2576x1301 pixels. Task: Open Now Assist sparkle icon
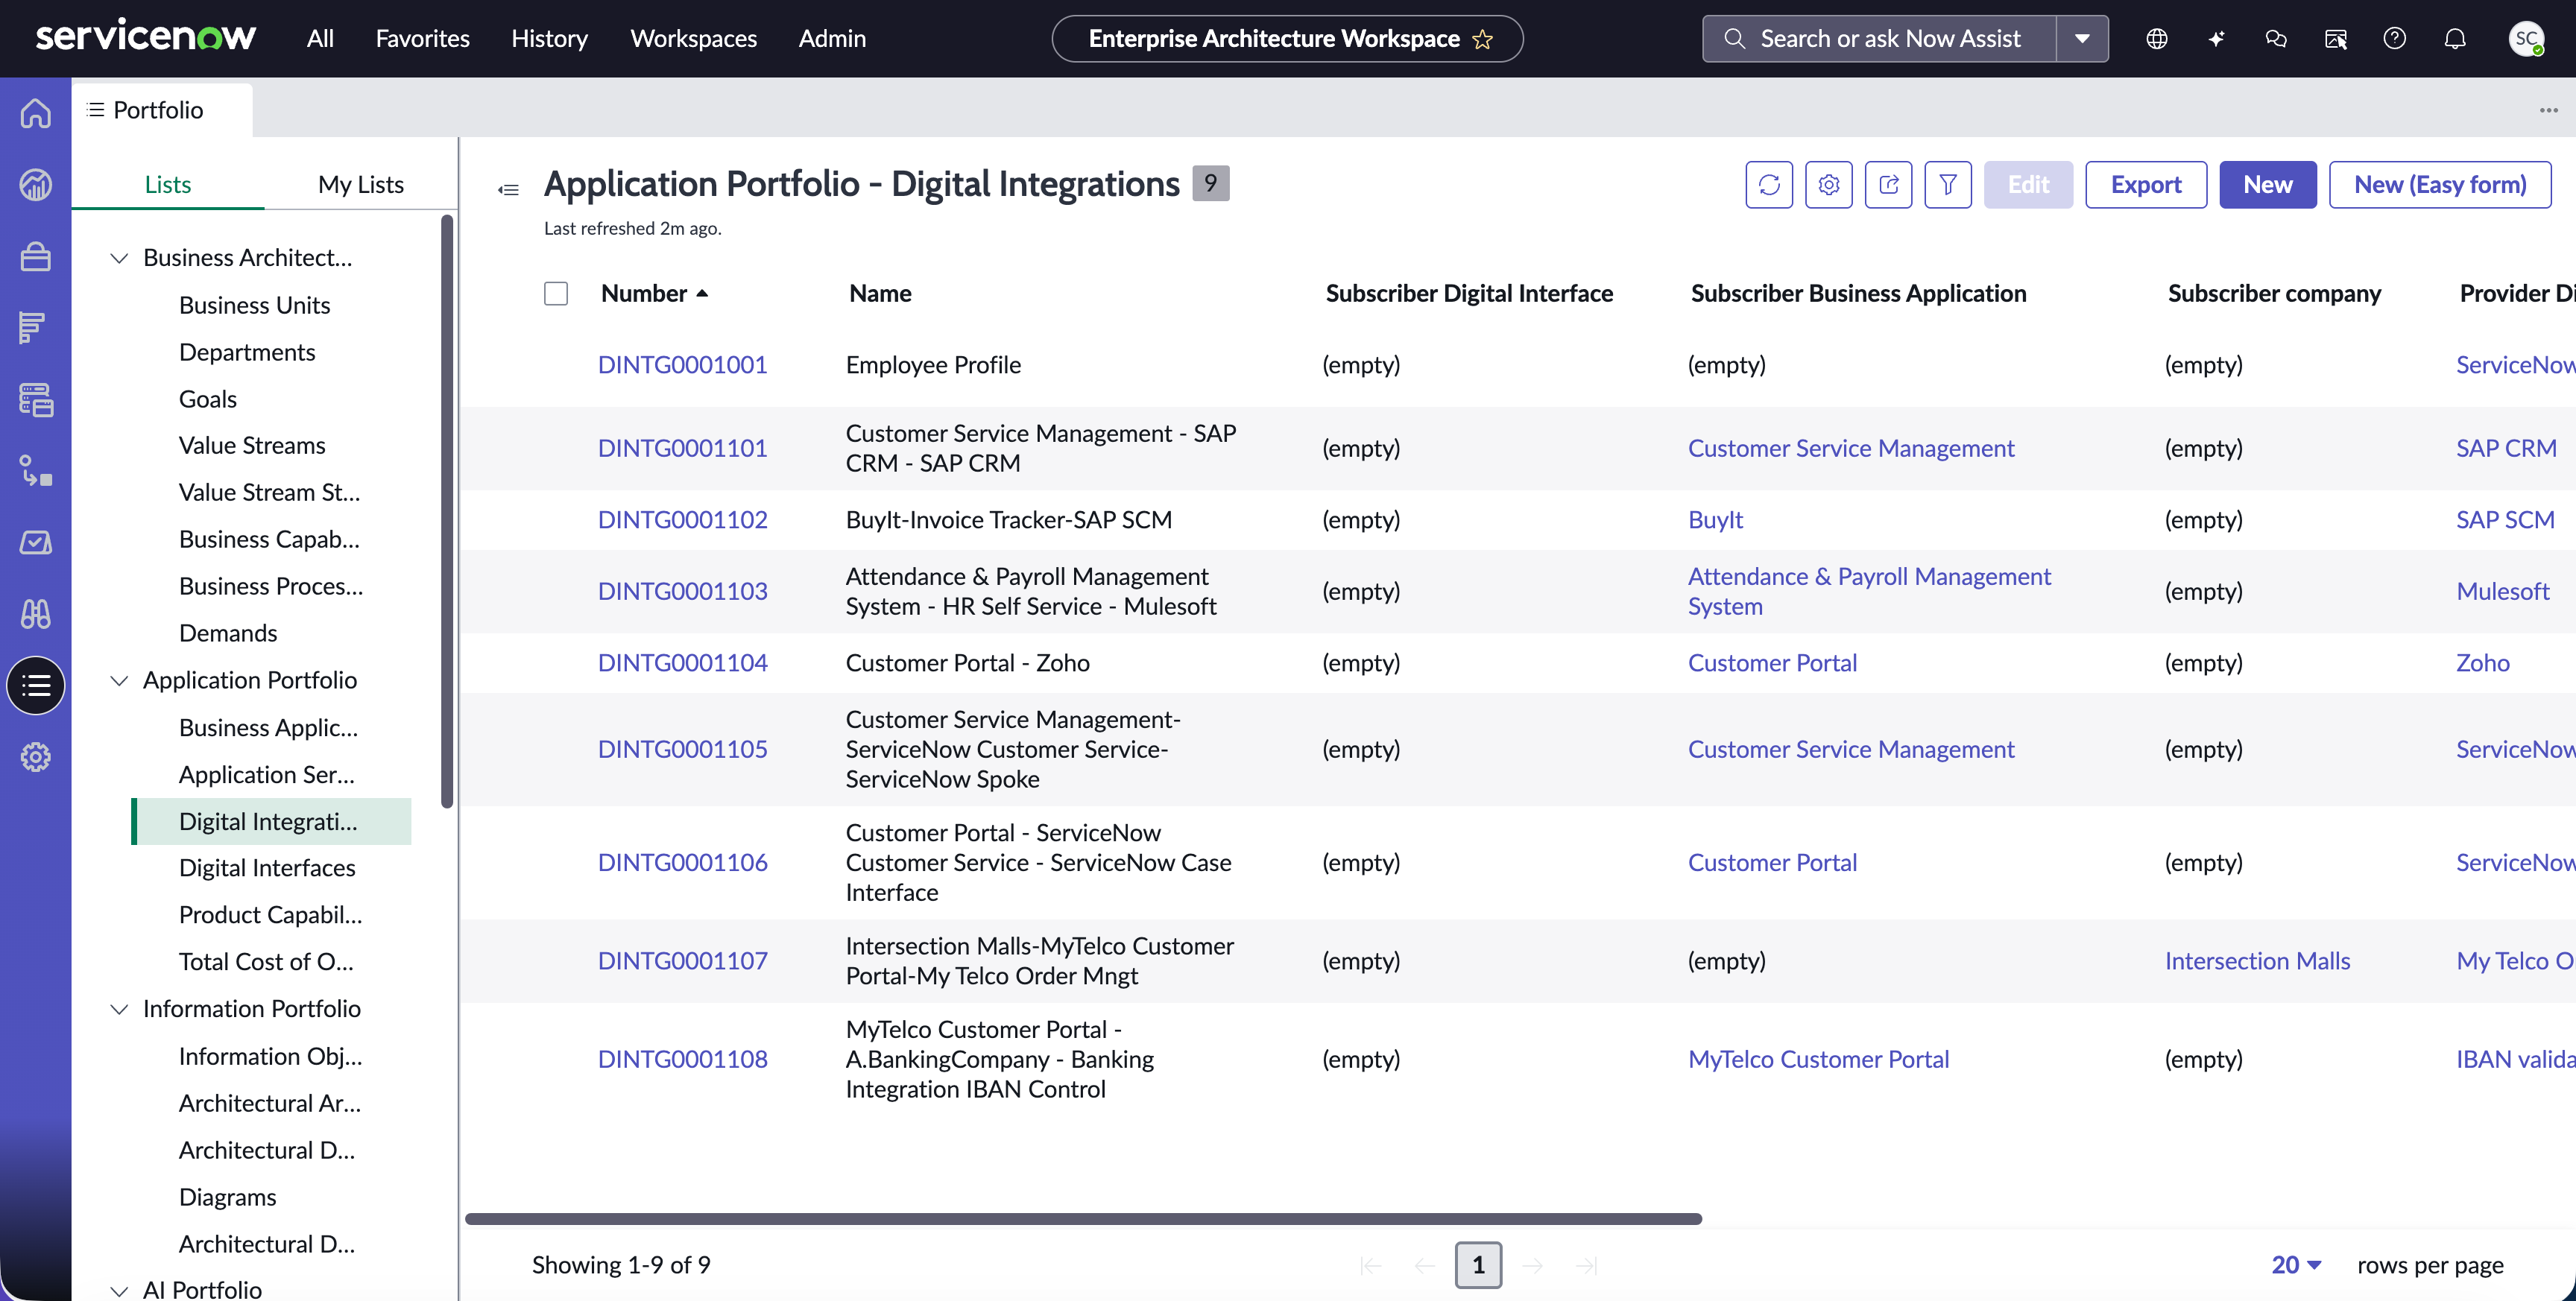[x=2216, y=39]
